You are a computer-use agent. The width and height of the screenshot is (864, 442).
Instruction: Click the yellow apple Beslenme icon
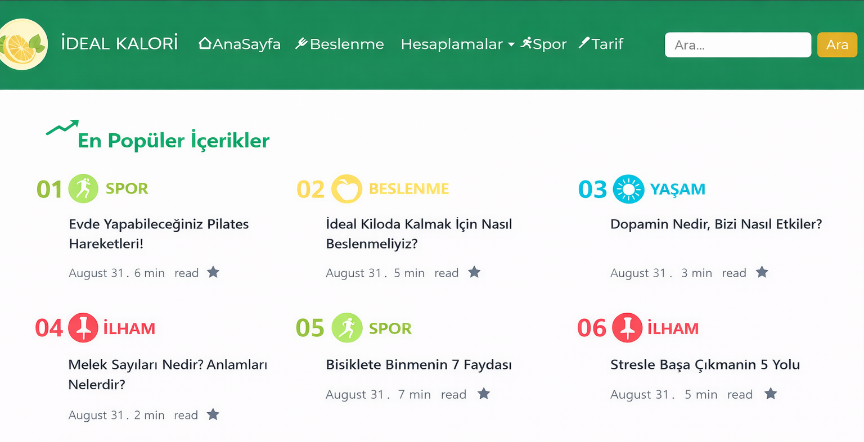click(x=346, y=188)
